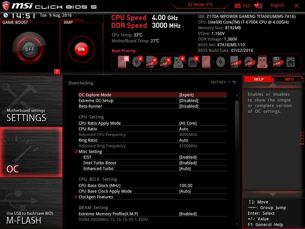Click the scroll down arrow of settings list
The height and width of the screenshot is (229, 305).
(237, 224)
